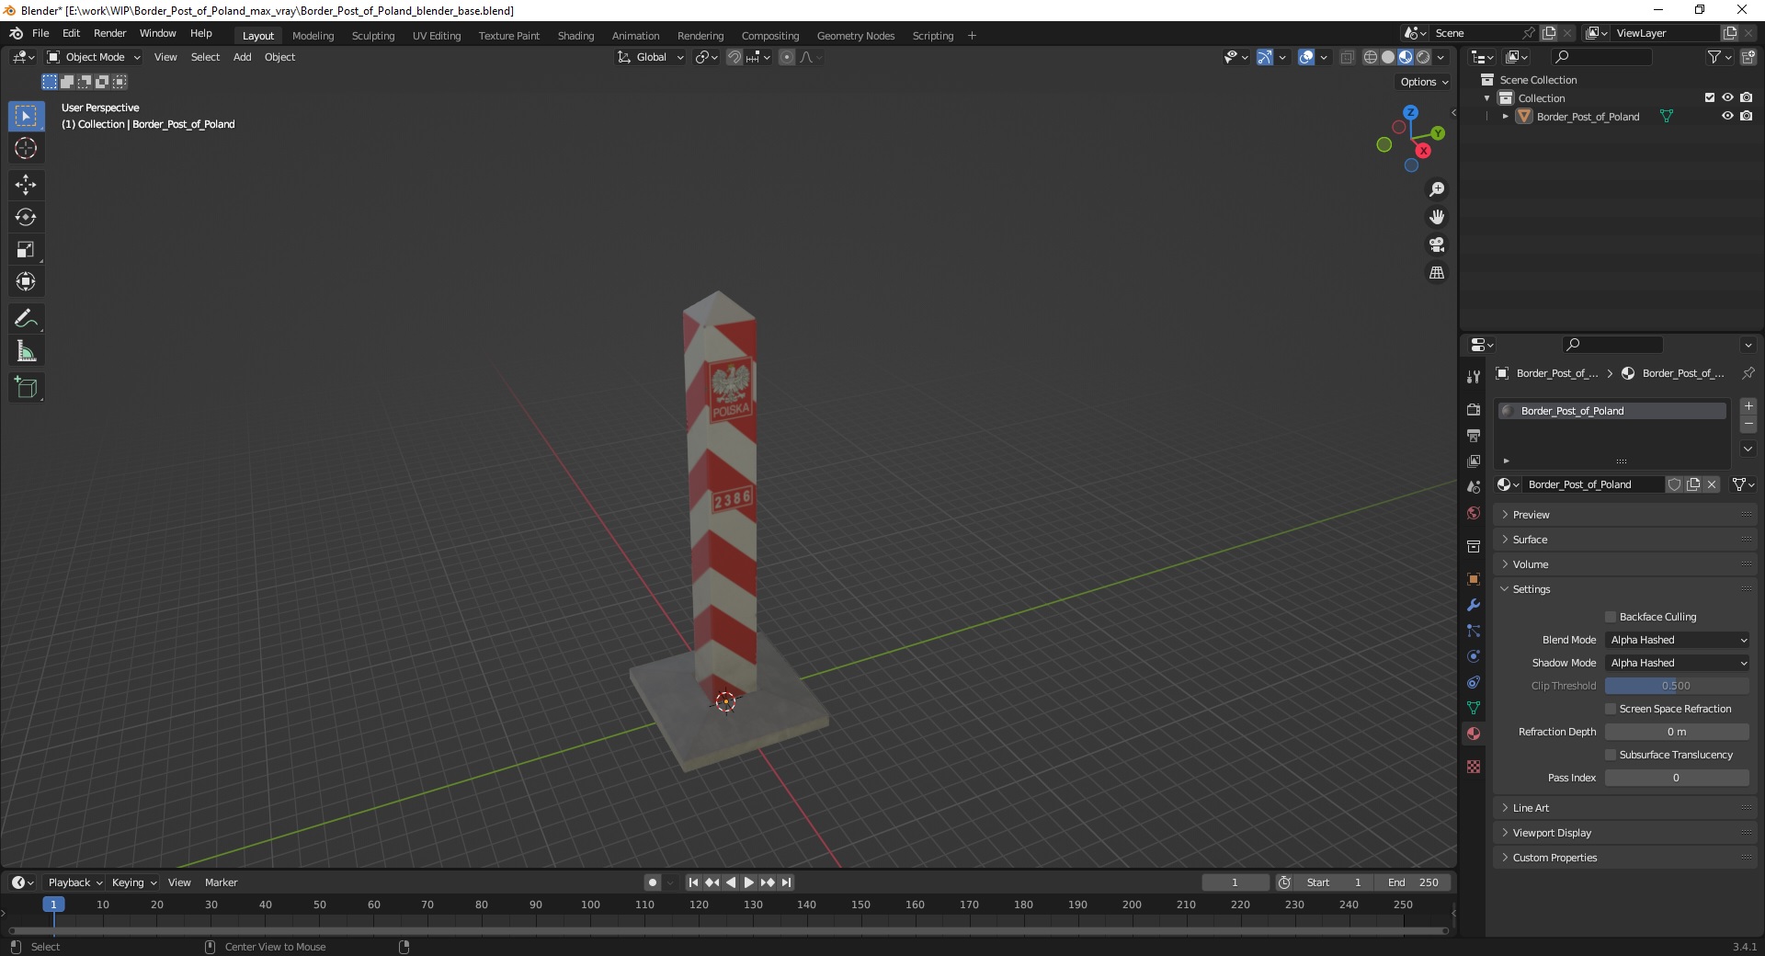This screenshot has width=1765, height=956.
Task: Open Render properties tab
Action: (x=1474, y=409)
